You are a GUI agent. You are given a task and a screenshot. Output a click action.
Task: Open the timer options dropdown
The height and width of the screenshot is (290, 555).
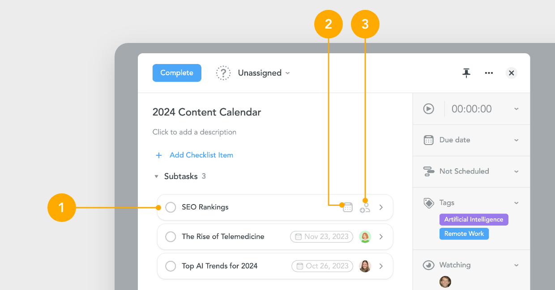click(517, 108)
